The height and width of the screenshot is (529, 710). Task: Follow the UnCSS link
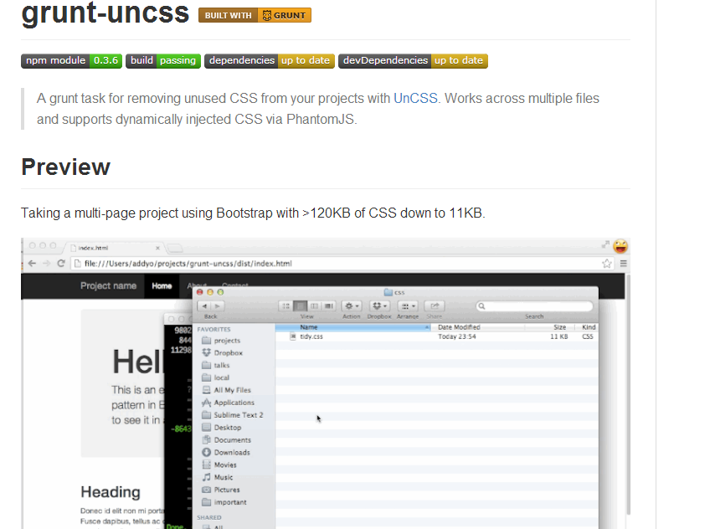(x=415, y=98)
